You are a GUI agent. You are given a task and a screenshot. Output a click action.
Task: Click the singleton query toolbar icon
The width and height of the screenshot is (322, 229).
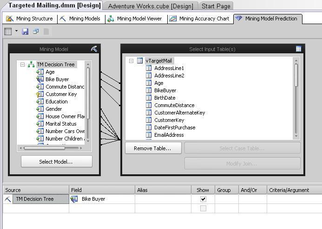(x=36, y=32)
